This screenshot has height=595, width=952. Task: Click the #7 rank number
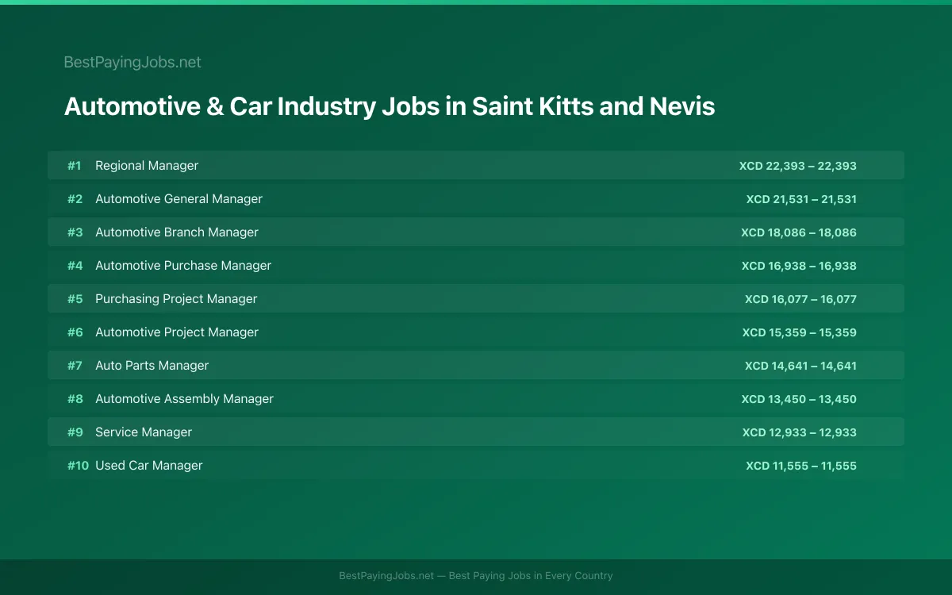[75, 366]
